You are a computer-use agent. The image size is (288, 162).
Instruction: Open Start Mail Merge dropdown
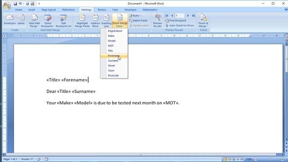34,21
